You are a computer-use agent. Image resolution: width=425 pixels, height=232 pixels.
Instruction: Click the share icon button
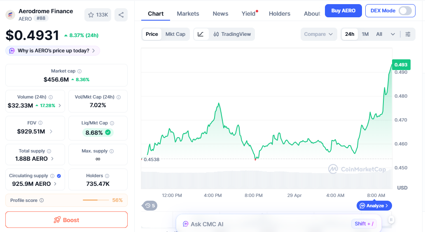tap(121, 15)
